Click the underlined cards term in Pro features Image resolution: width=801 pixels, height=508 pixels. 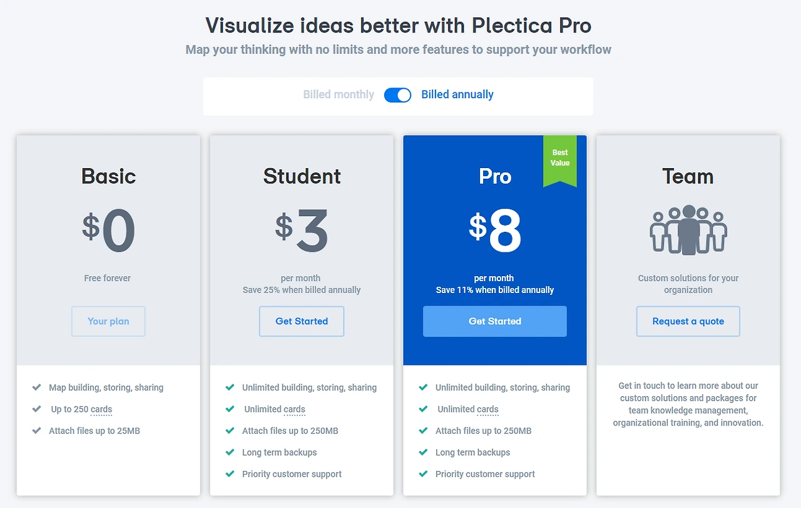tap(488, 409)
